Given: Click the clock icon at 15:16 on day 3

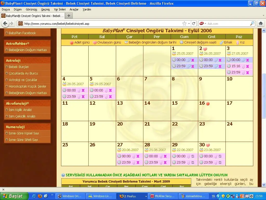Looking at the screenshot, I should click(x=229, y=66).
